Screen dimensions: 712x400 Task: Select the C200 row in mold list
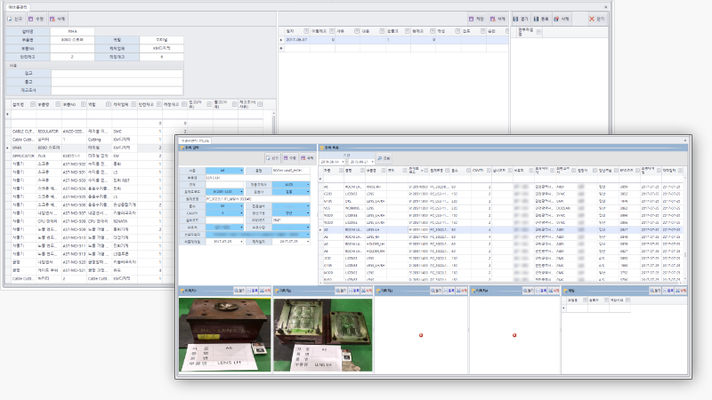click(x=502, y=194)
